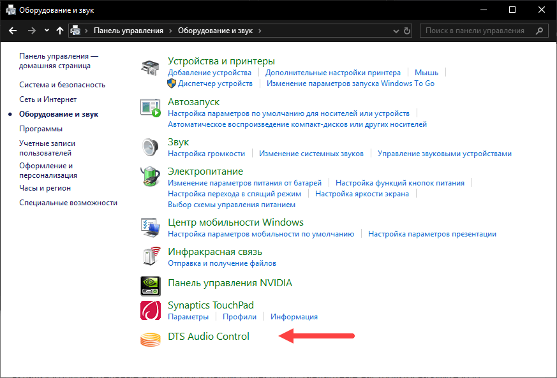The height and width of the screenshot is (378, 557).
Task: Open Управление звуковыми устройствами link
Action: pyautogui.click(x=445, y=154)
